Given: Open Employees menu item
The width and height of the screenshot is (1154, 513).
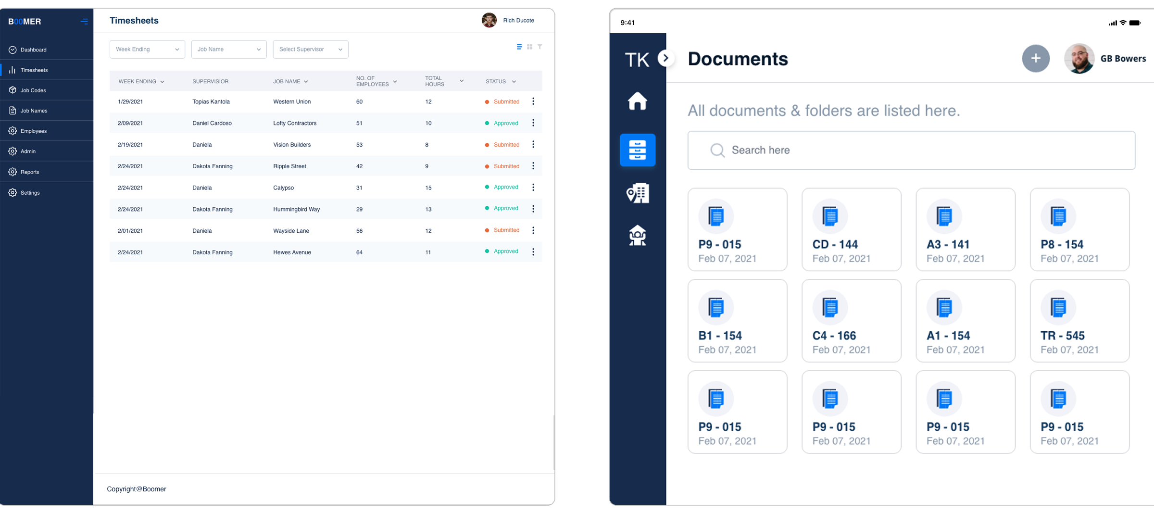Looking at the screenshot, I should click(x=33, y=131).
